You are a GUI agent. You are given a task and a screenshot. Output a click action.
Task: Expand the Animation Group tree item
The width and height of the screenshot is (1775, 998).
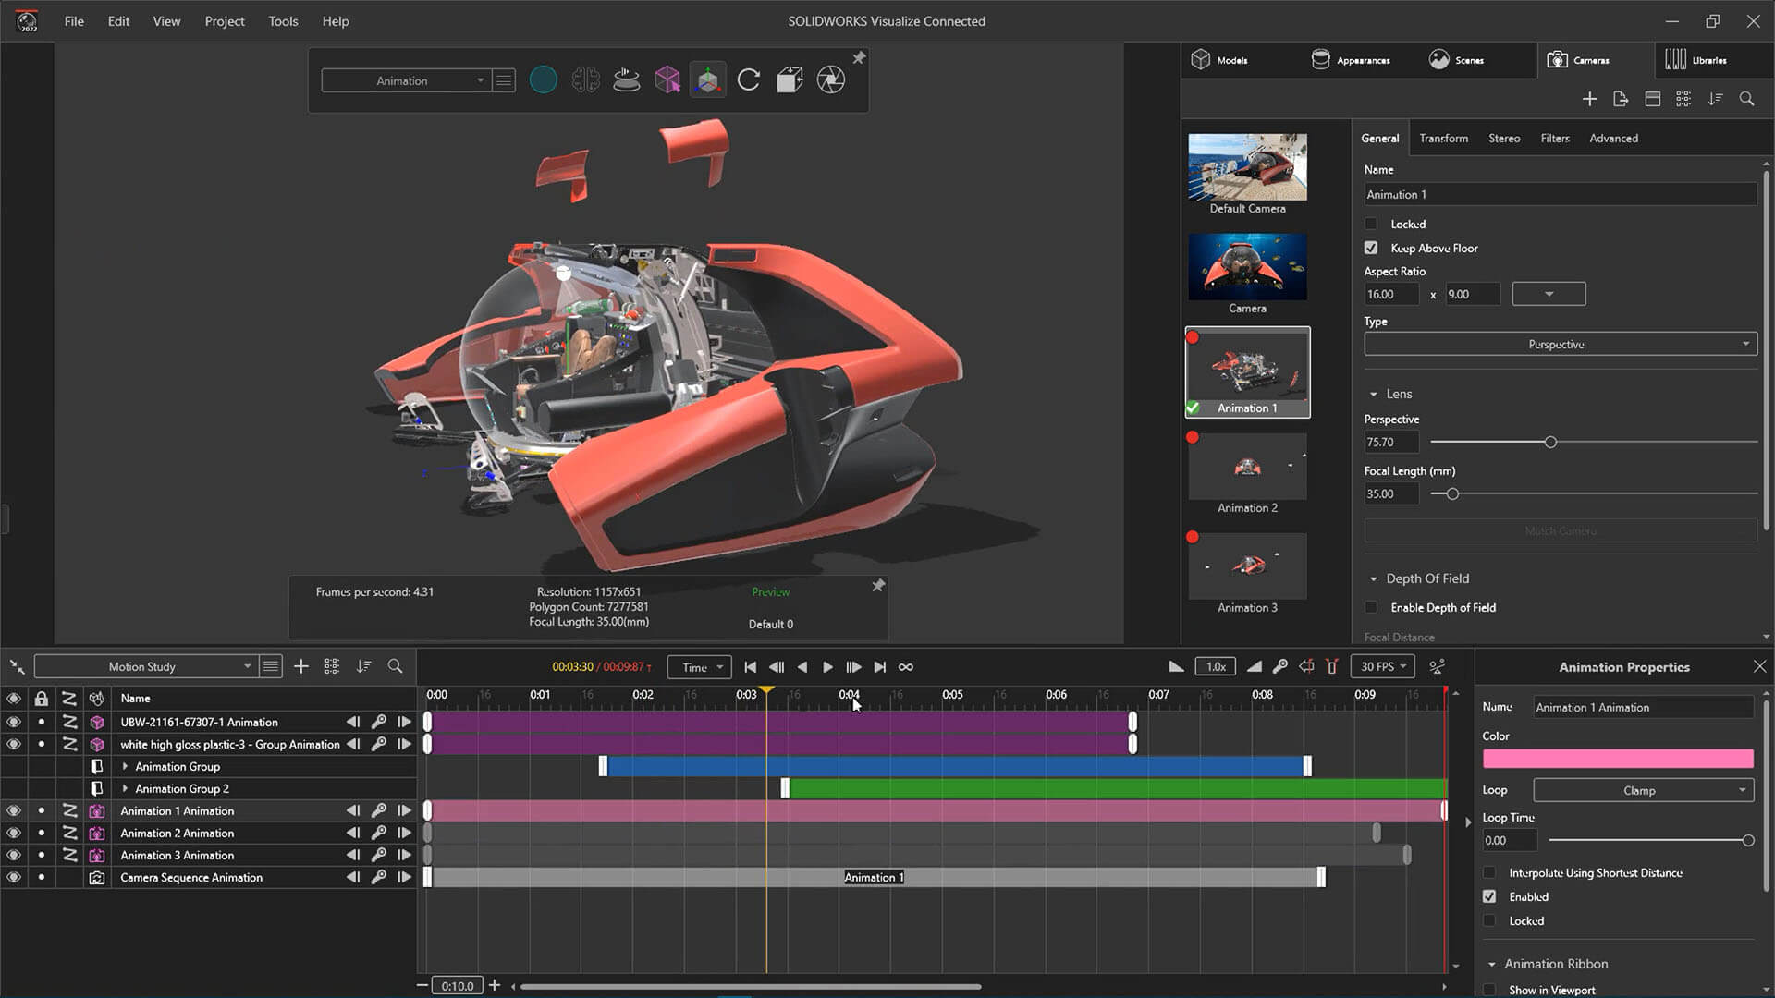coord(125,766)
